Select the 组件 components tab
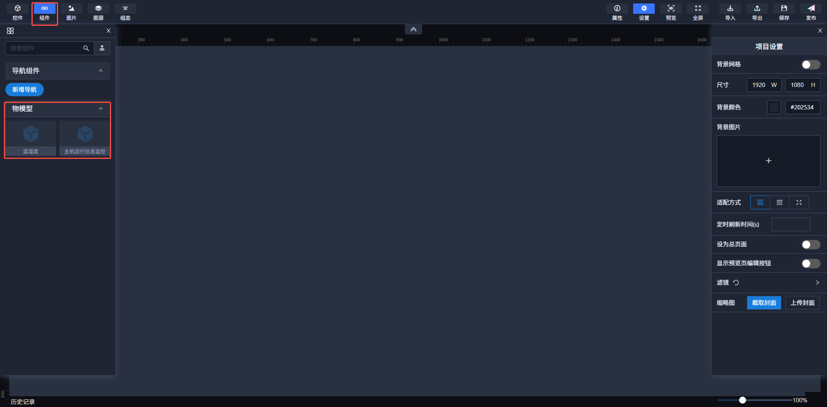Screen dimensions: 827x407 [45, 12]
